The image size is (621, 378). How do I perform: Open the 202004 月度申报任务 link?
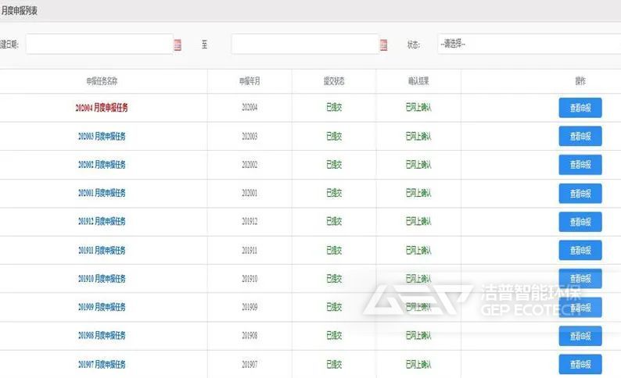(102, 108)
